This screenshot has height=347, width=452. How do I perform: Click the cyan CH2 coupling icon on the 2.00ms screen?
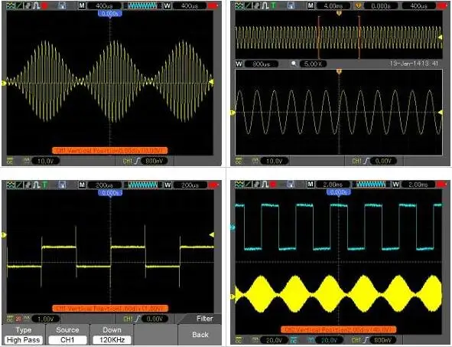[293, 340]
